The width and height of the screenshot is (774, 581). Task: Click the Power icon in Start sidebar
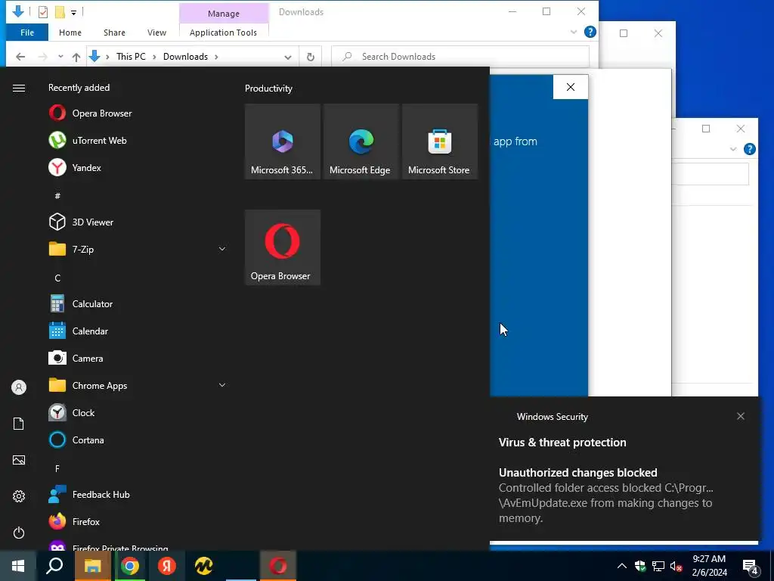pos(19,533)
